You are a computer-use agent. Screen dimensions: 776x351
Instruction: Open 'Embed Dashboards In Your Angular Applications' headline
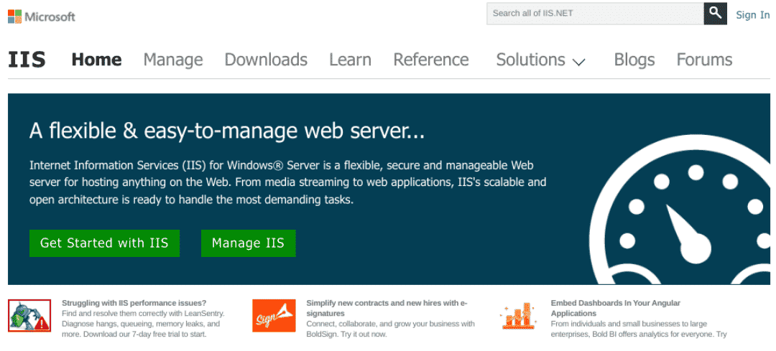pos(616,308)
